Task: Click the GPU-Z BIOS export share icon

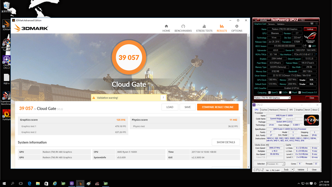Action: pyautogui.click(x=305, y=46)
